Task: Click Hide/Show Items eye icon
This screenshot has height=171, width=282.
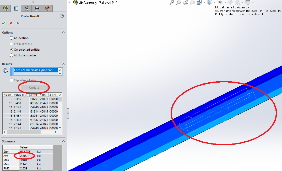Action: 220,3
